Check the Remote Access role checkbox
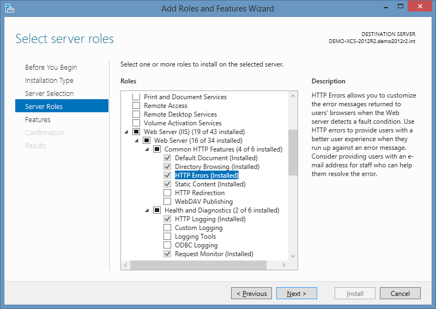This screenshot has width=436, height=309. (136, 106)
